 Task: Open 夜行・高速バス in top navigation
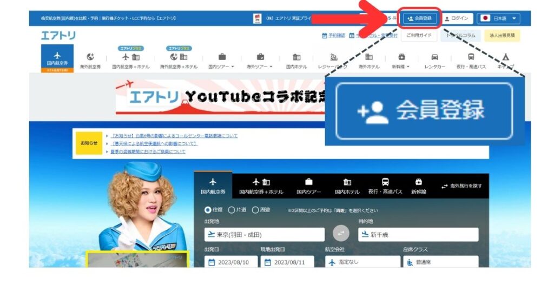click(471, 61)
